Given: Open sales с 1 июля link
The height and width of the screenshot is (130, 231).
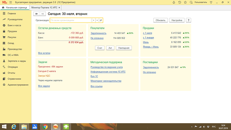Looking at the screenshot, I should (147, 33).
